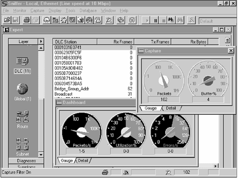Open the Monitor menu
The image size is (238, 178).
(20, 10)
